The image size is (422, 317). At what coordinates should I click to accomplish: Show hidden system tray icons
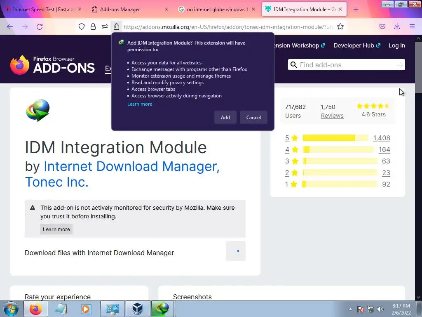(350, 309)
